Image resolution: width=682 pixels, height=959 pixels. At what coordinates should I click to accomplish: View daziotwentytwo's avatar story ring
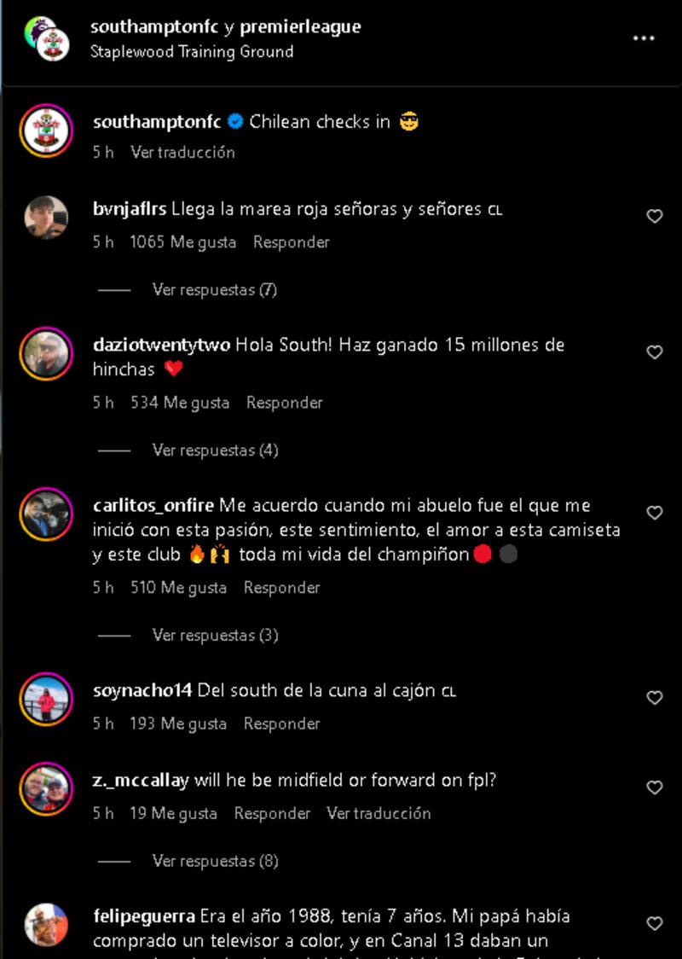(x=46, y=353)
